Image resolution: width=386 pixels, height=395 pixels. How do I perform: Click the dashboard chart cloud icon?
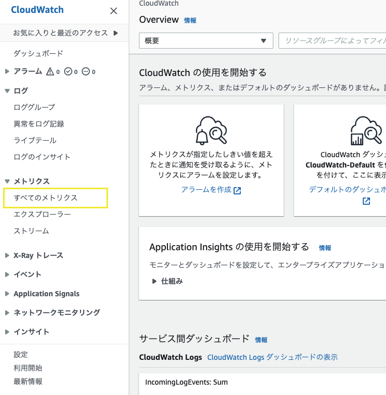366,130
